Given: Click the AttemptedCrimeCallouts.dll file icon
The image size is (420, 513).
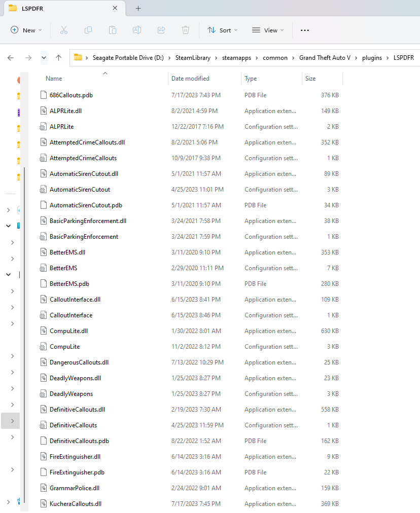Looking at the screenshot, I should pyautogui.click(x=43, y=142).
